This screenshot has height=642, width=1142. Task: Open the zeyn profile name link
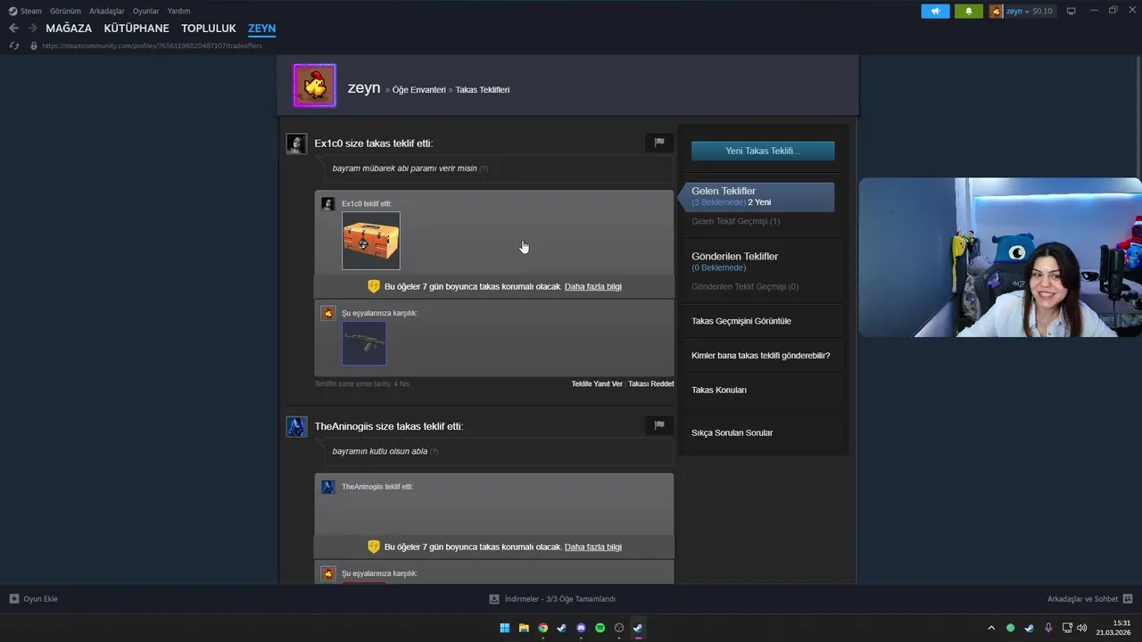pos(364,87)
